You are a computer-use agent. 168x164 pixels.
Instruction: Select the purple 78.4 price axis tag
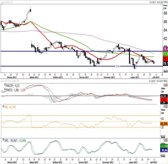165,49
